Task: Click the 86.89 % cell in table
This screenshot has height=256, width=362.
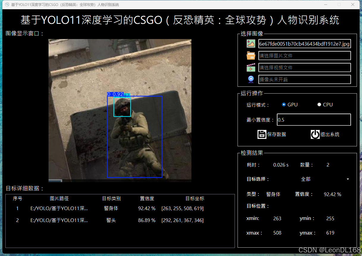Action: [147, 220]
